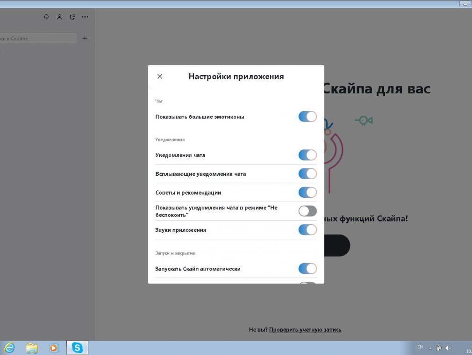The image size is (472, 355).
Task: Click Настройки приложения dialog title
Action: pos(236,77)
